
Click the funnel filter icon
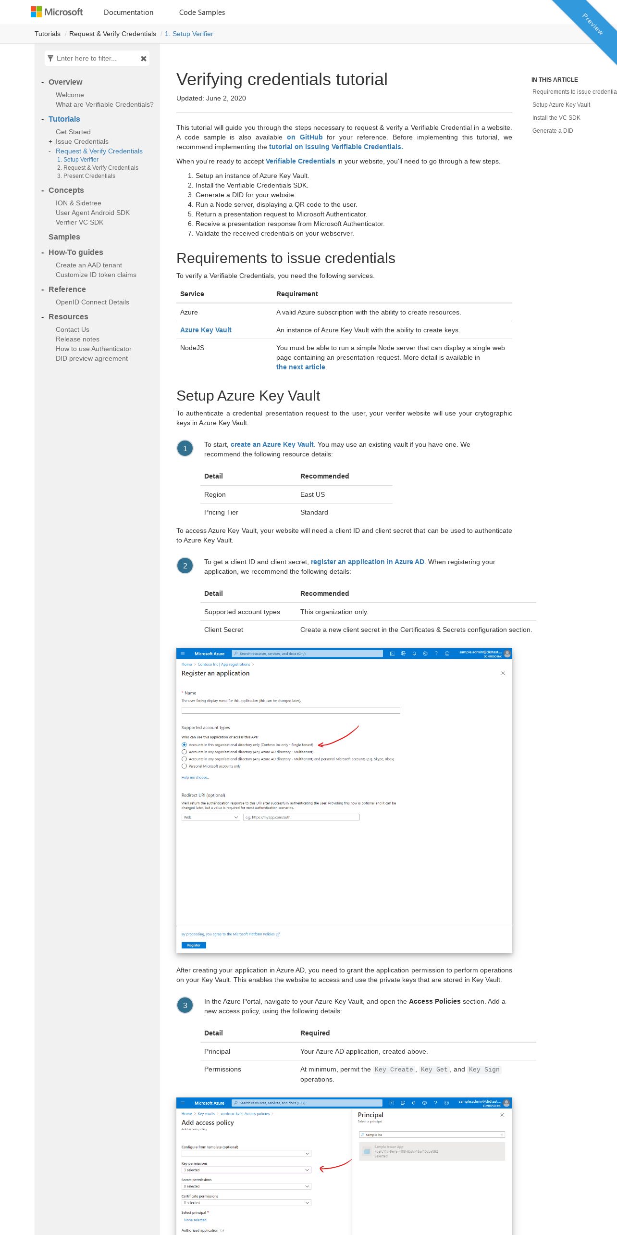click(50, 59)
